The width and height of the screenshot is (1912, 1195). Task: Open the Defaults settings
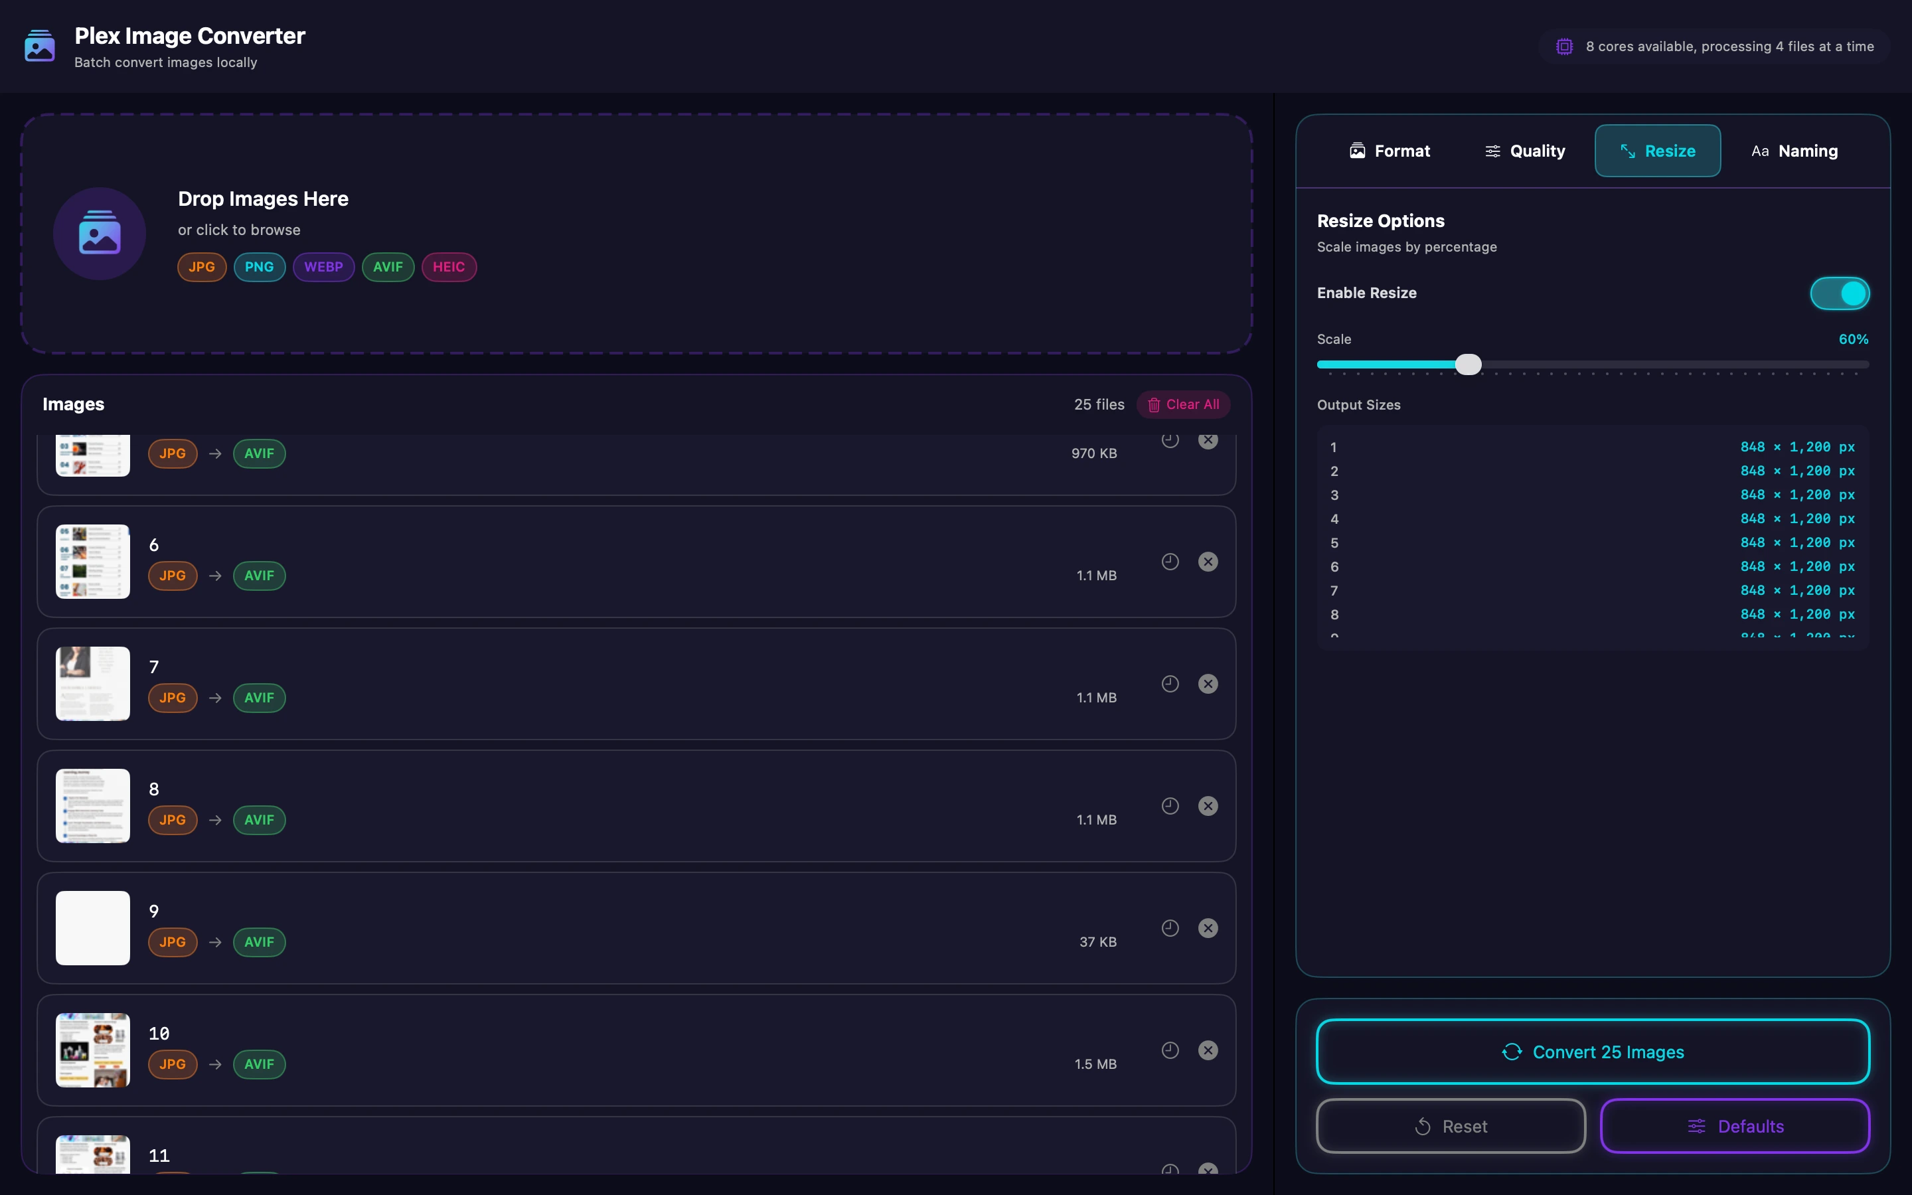pyautogui.click(x=1735, y=1125)
